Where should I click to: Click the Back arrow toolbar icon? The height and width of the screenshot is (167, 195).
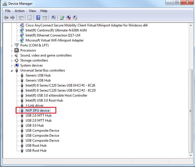pyautogui.click(x=6, y=18)
